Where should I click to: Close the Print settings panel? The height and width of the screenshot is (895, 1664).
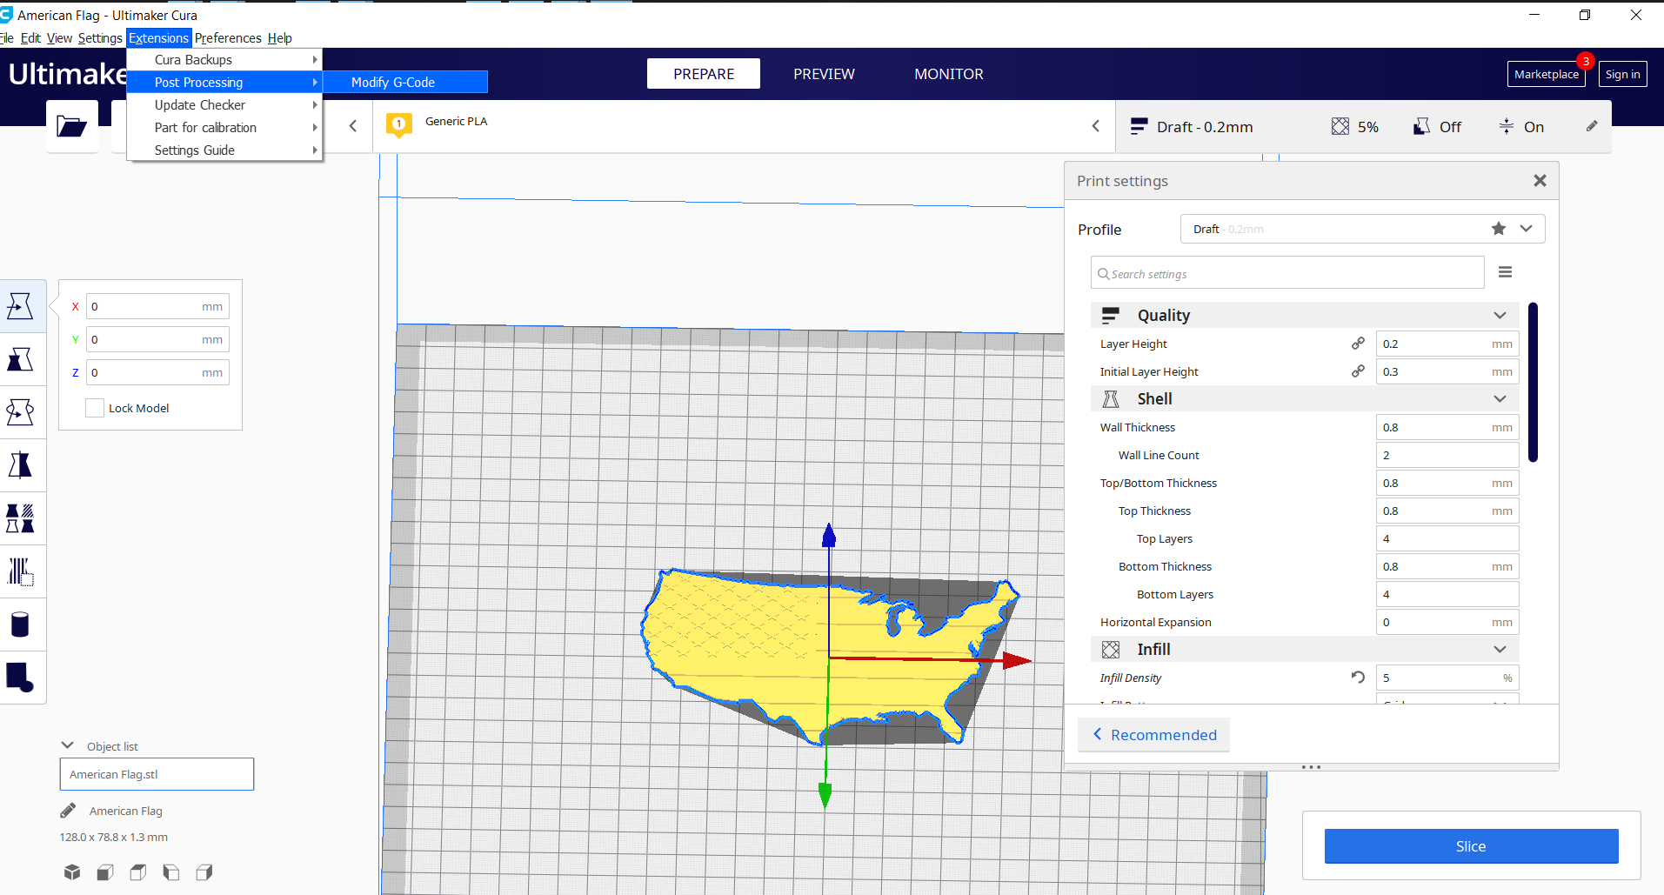(1540, 181)
